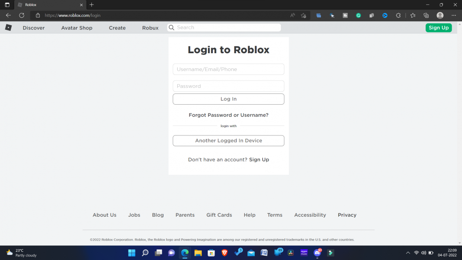Click the green Sign Up button

pos(439,27)
